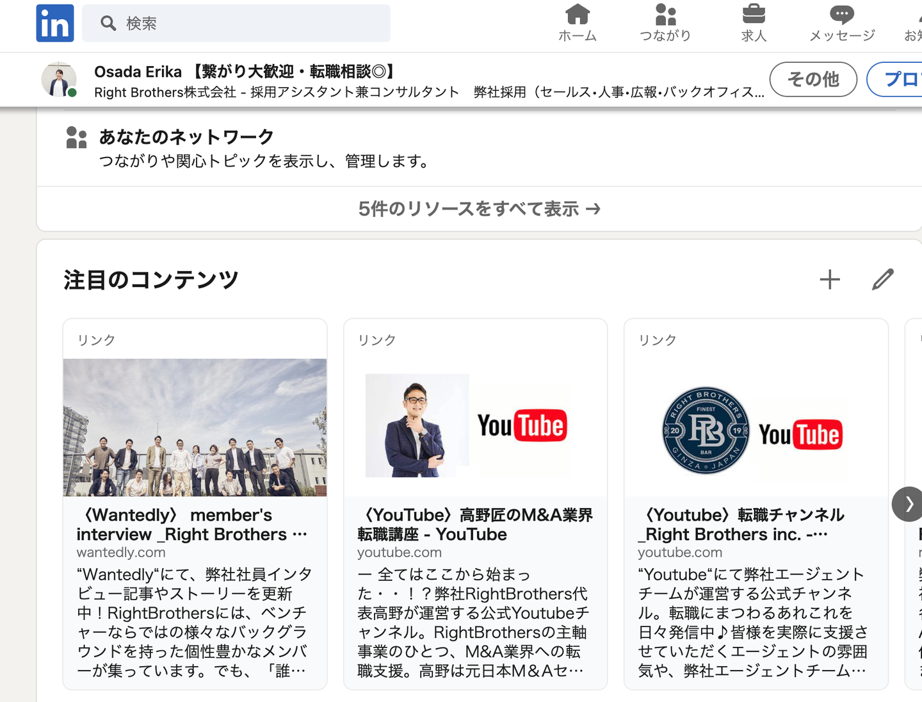Click the LinkedIn logo icon
The height and width of the screenshot is (702, 922).
(55, 23)
